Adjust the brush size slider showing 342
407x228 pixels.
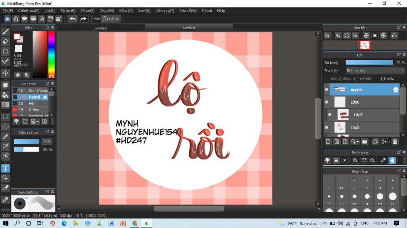pyautogui.click(x=27, y=142)
